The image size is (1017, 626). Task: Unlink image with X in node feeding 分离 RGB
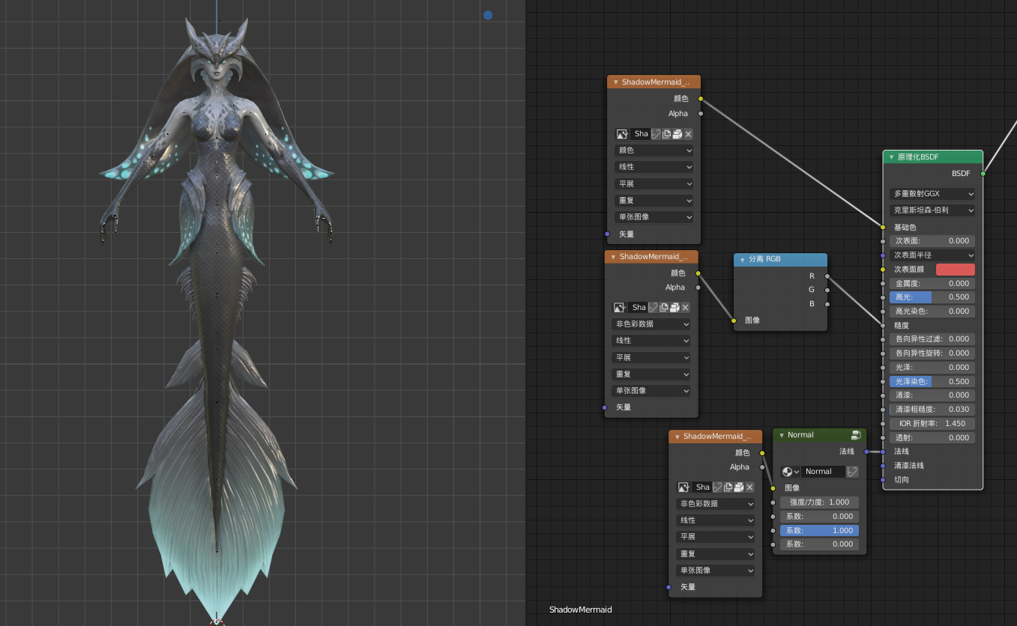[x=685, y=308]
